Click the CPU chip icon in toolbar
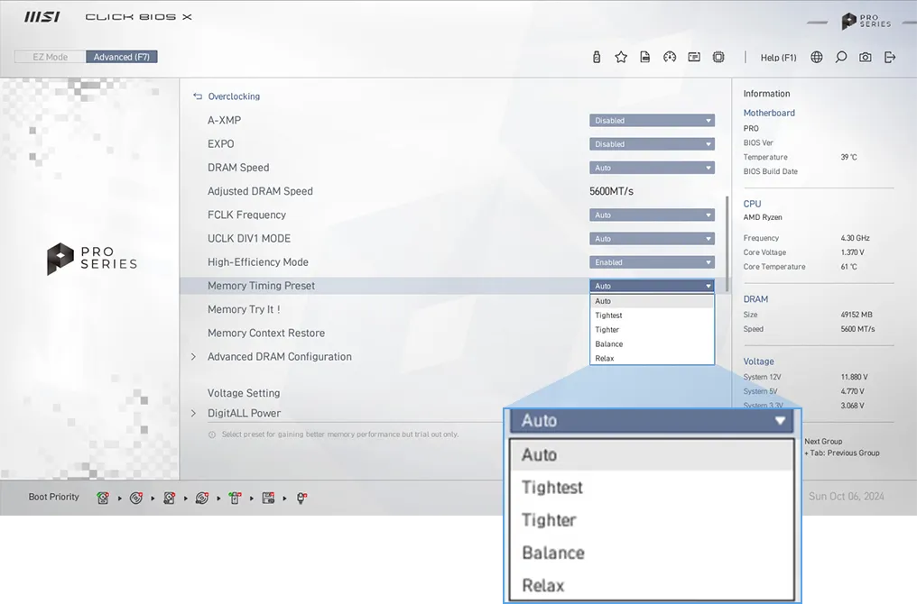 tap(718, 58)
